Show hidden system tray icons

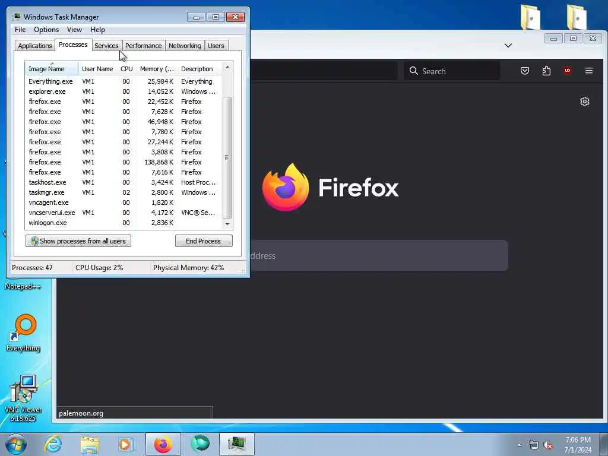point(519,445)
